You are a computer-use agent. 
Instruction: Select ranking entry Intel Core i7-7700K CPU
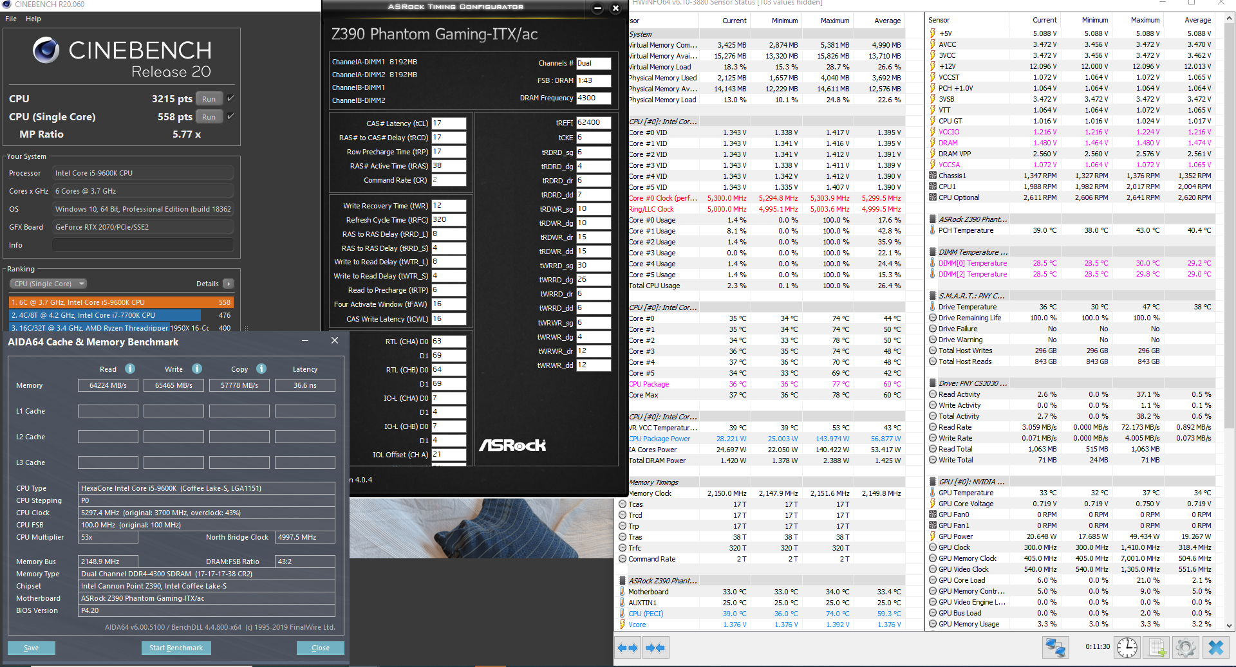click(x=121, y=315)
